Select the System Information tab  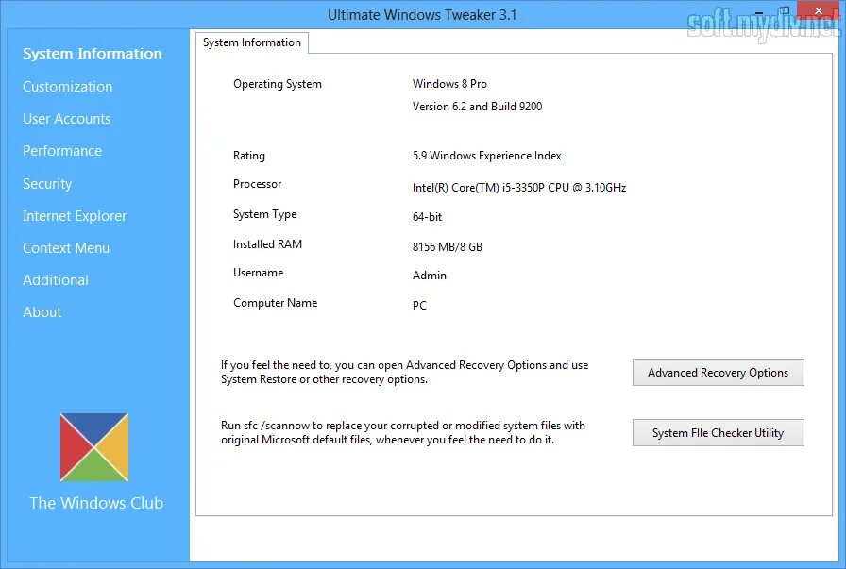(x=252, y=42)
